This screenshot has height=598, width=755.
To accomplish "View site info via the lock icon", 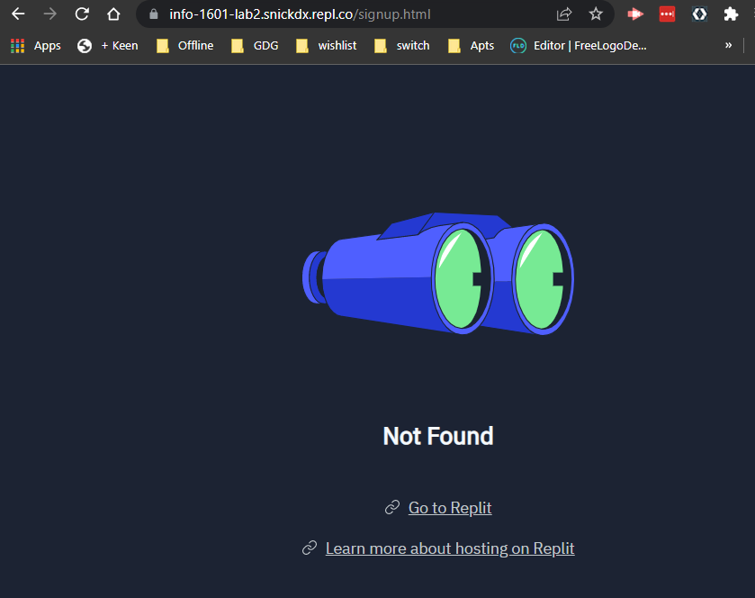I will coord(154,14).
